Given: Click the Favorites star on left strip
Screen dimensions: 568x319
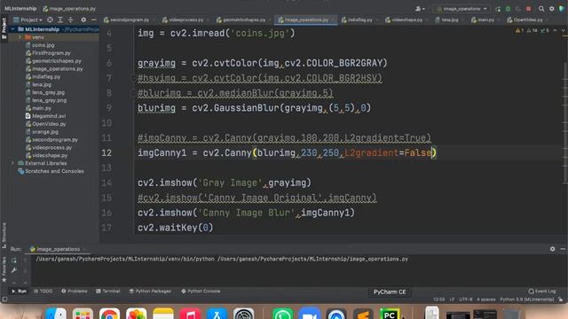Looking at the screenshot, I should pyautogui.click(x=4, y=280).
